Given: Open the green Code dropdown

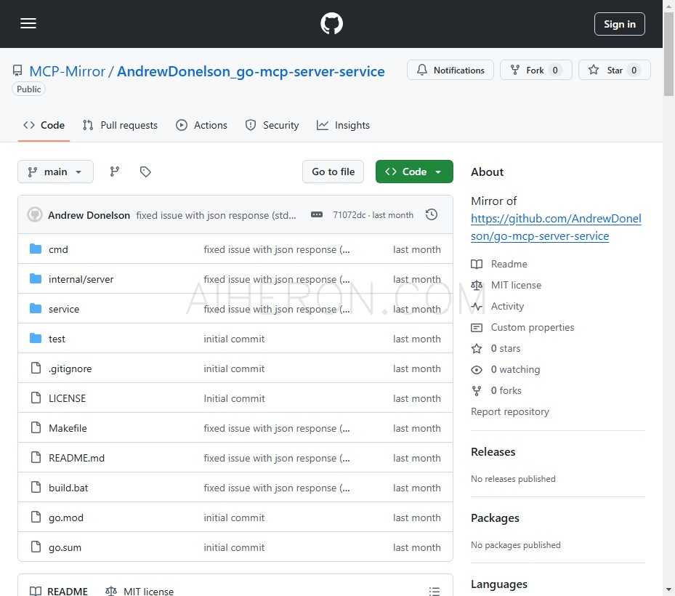Looking at the screenshot, I should (x=414, y=172).
